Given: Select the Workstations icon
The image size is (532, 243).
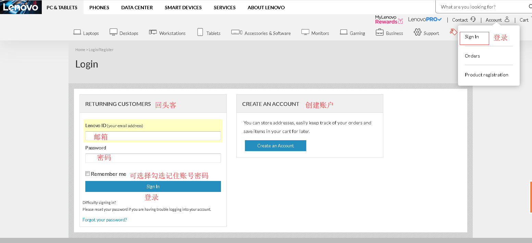Looking at the screenshot, I should point(153,32).
